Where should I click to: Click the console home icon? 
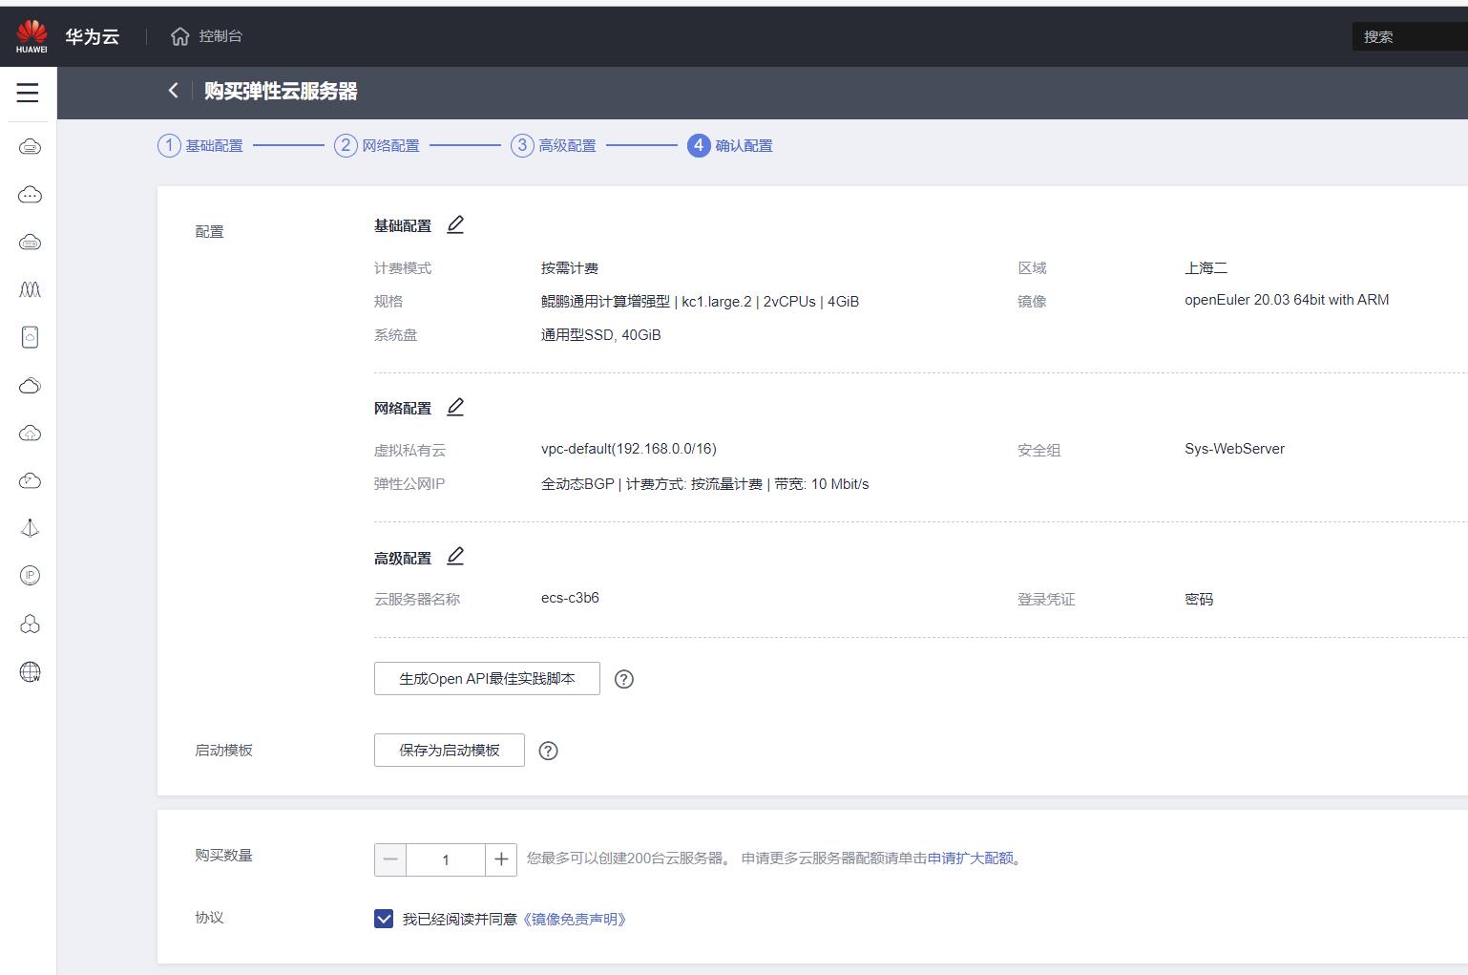point(179,36)
